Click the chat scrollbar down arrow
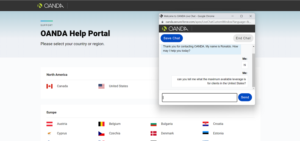Viewport: 300px width, 141px height. 253,88
